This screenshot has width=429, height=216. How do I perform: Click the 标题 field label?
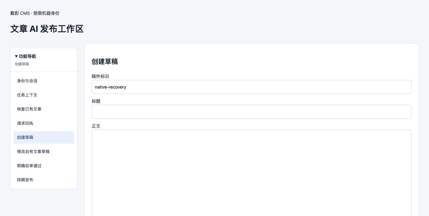click(96, 101)
